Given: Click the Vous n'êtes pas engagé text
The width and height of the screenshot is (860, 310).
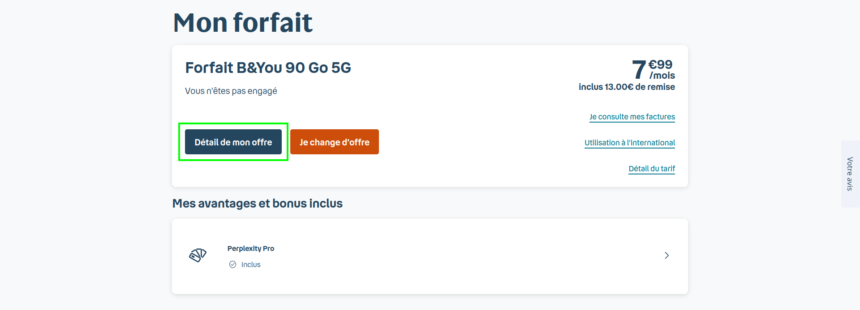Looking at the screenshot, I should (231, 91).
